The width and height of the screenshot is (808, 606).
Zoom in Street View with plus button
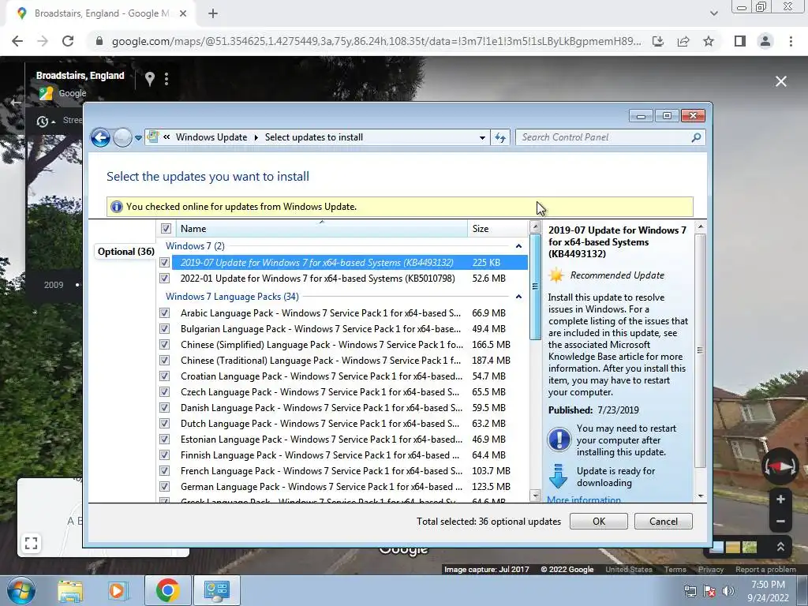click(x=780, y=499)
